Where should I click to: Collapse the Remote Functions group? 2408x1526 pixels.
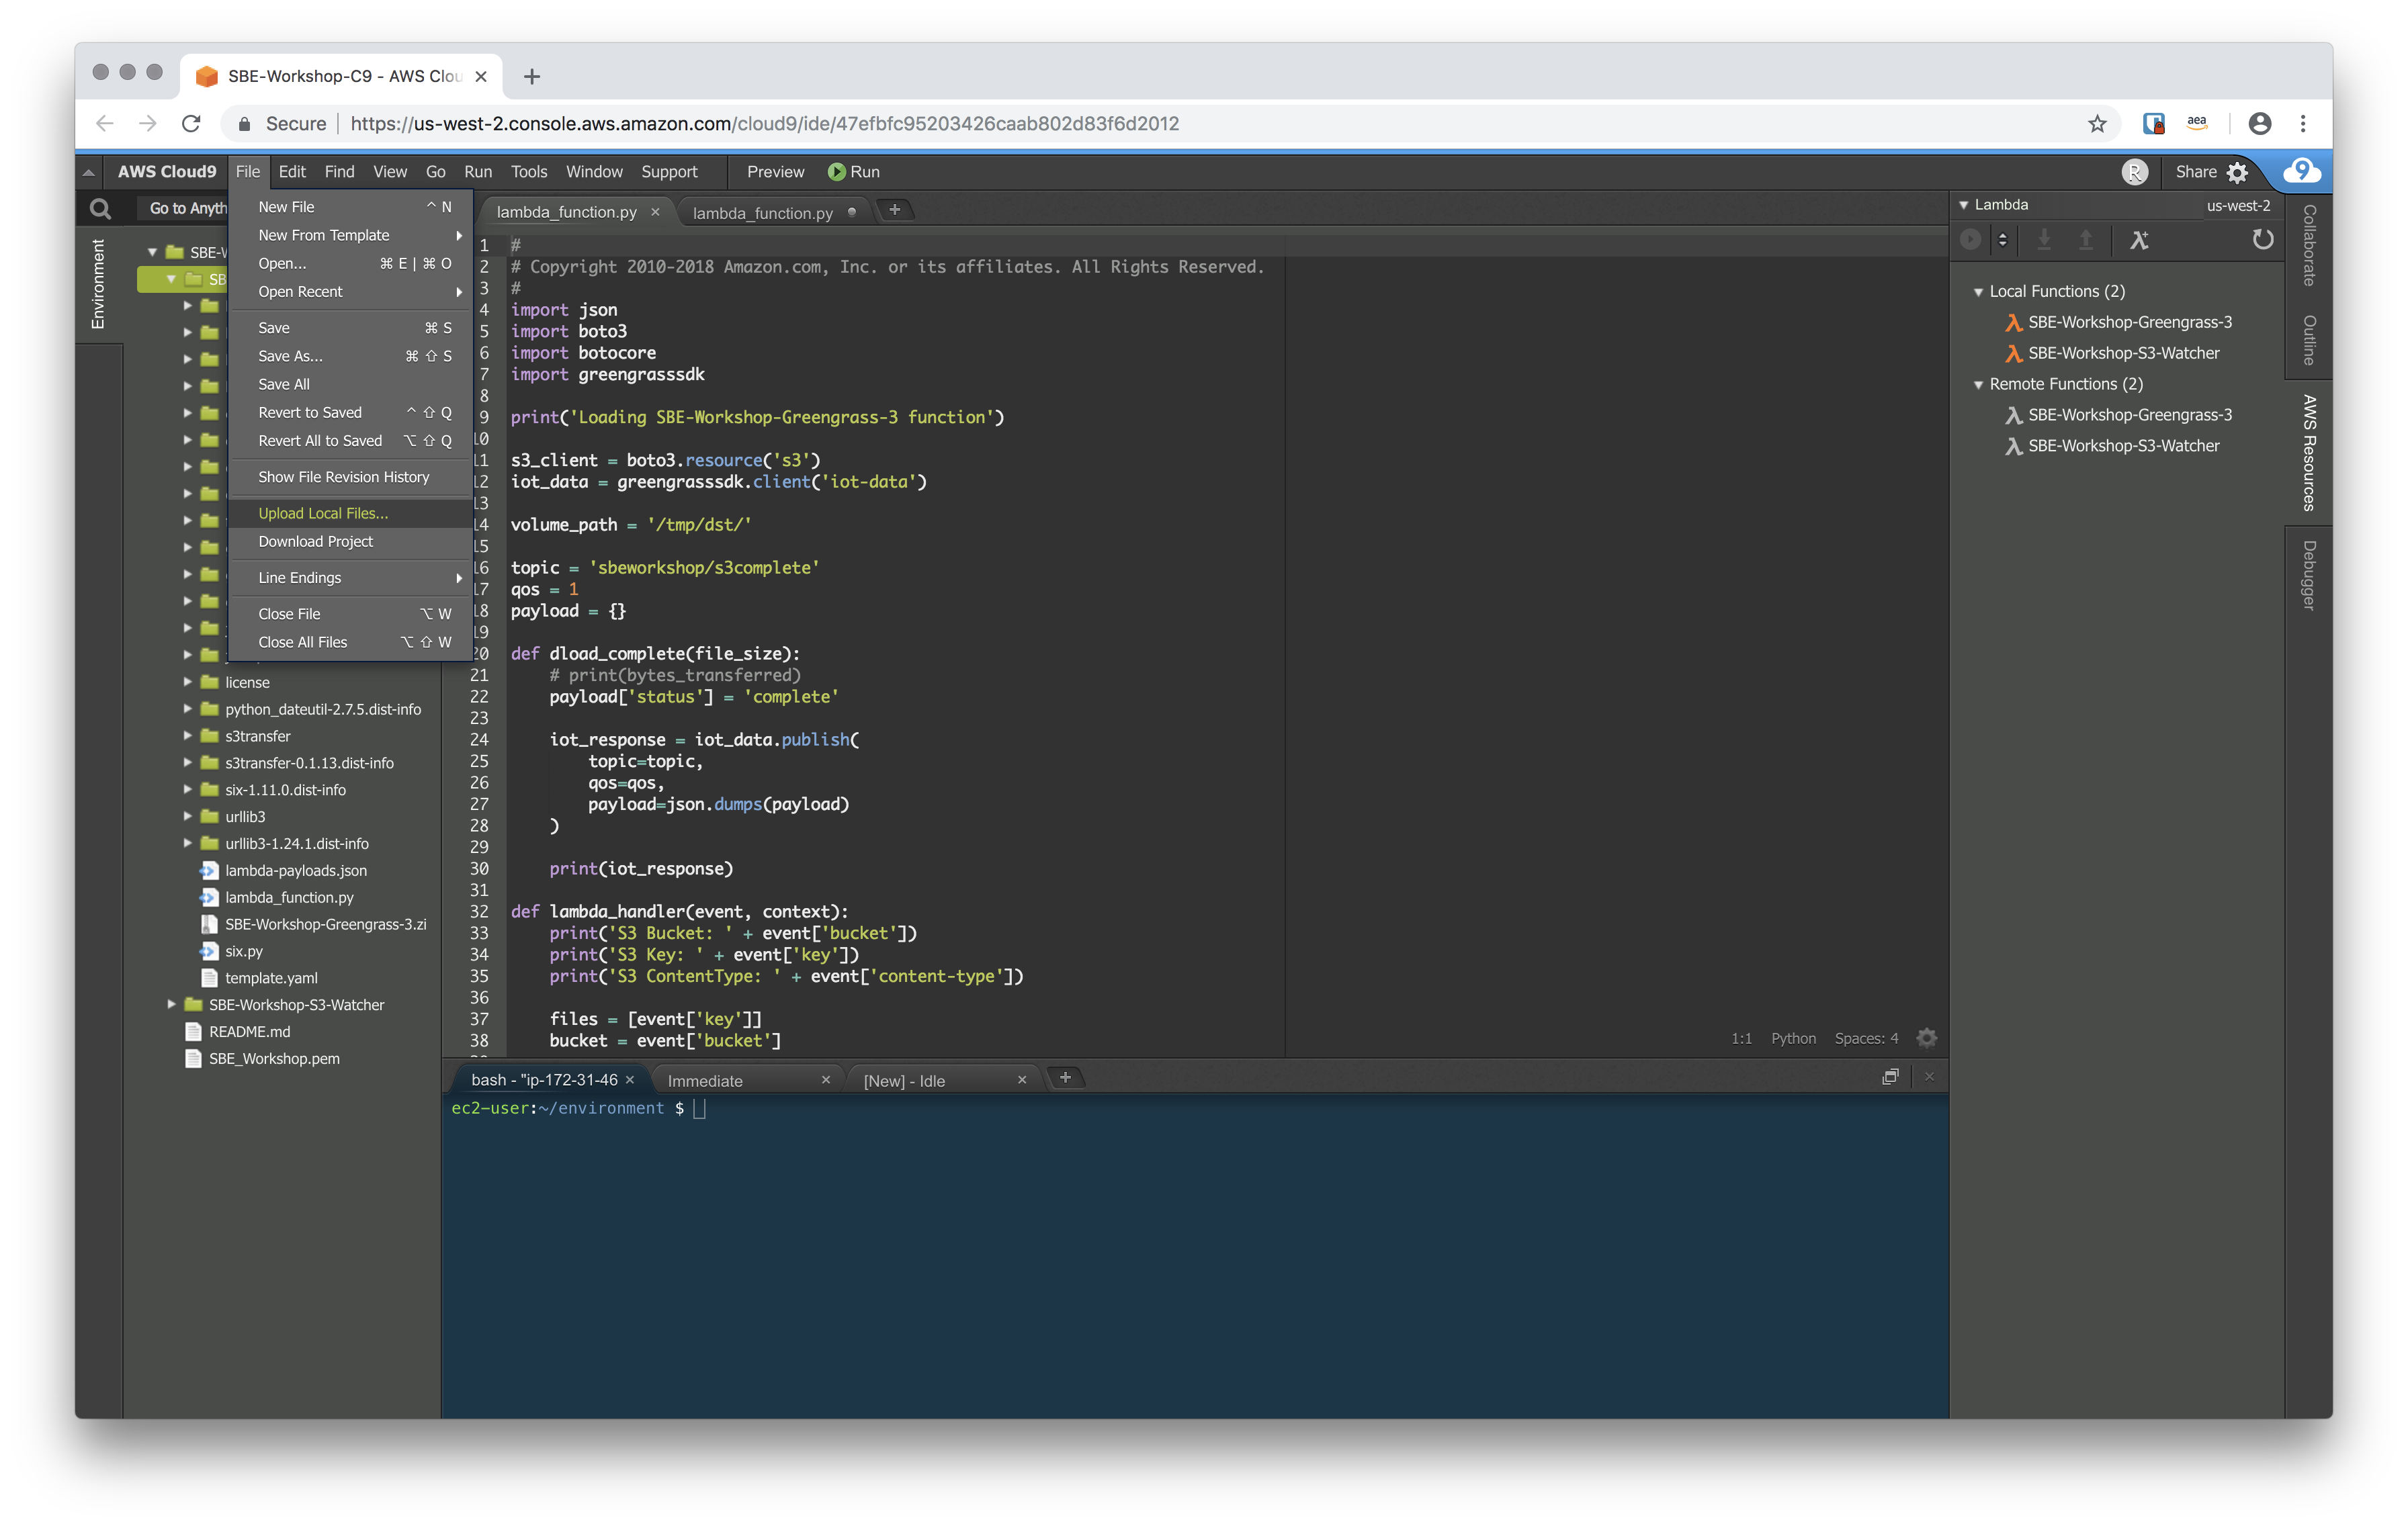tap(1978, 385)
